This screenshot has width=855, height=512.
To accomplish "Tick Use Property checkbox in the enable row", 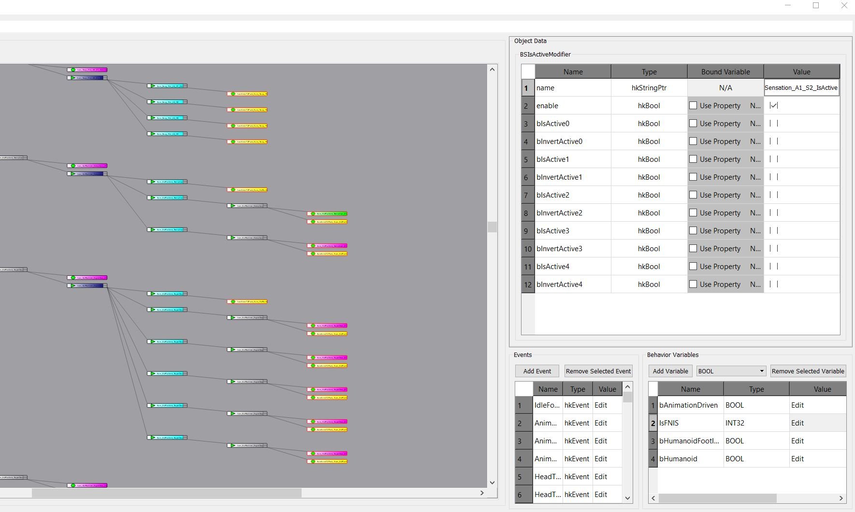I will [x=693, y=105].
